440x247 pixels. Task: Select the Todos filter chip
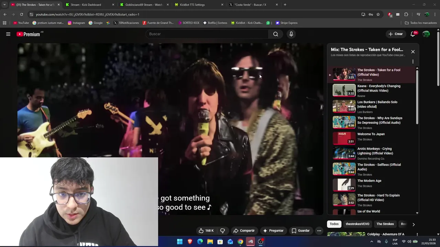pyautogui.click(x=334, y=224)
